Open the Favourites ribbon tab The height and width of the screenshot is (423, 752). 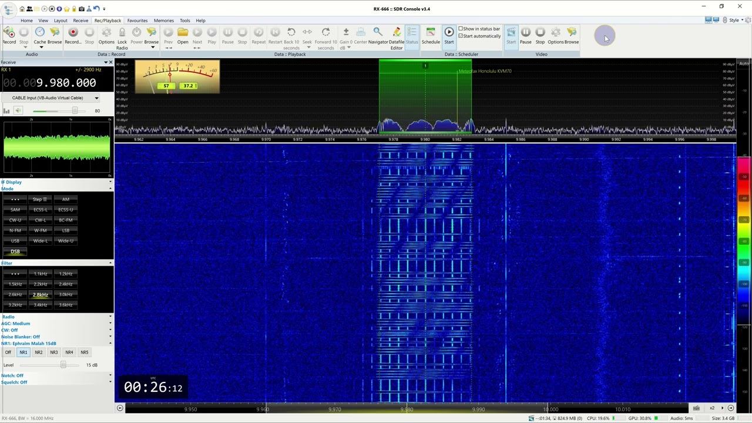tap(137, 21)
